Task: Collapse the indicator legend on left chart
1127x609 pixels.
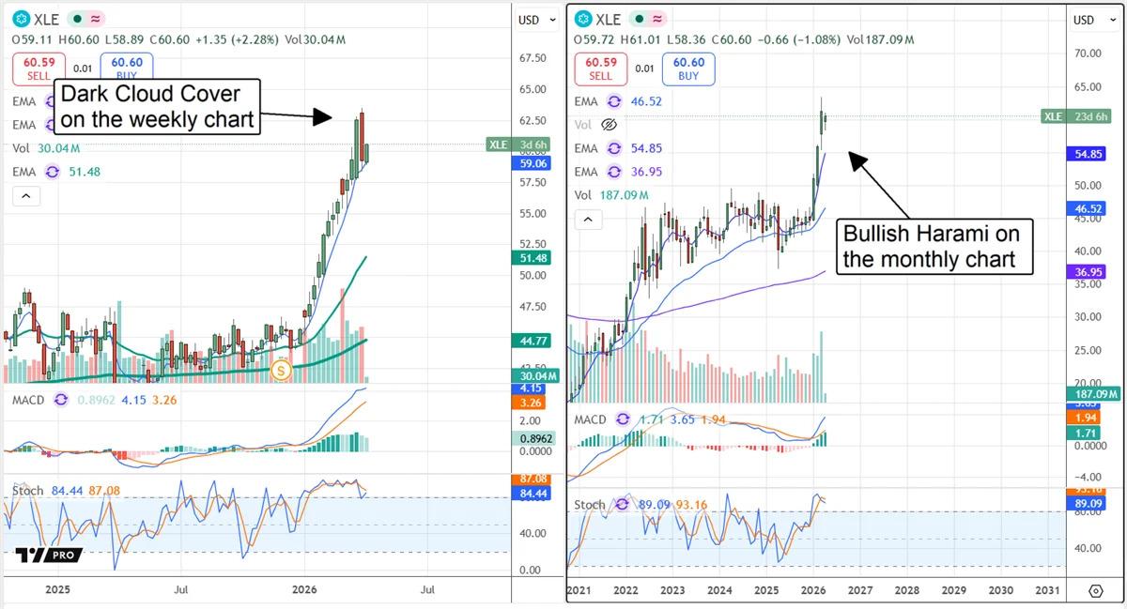Action: pos(25,196)
